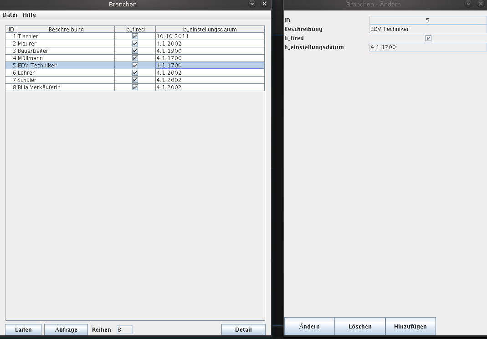Focus the Beschreibung text field

click(x=427, y=29)
